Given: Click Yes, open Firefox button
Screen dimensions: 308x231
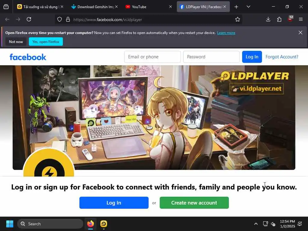Looking at the screenshot, I should 46,42.
